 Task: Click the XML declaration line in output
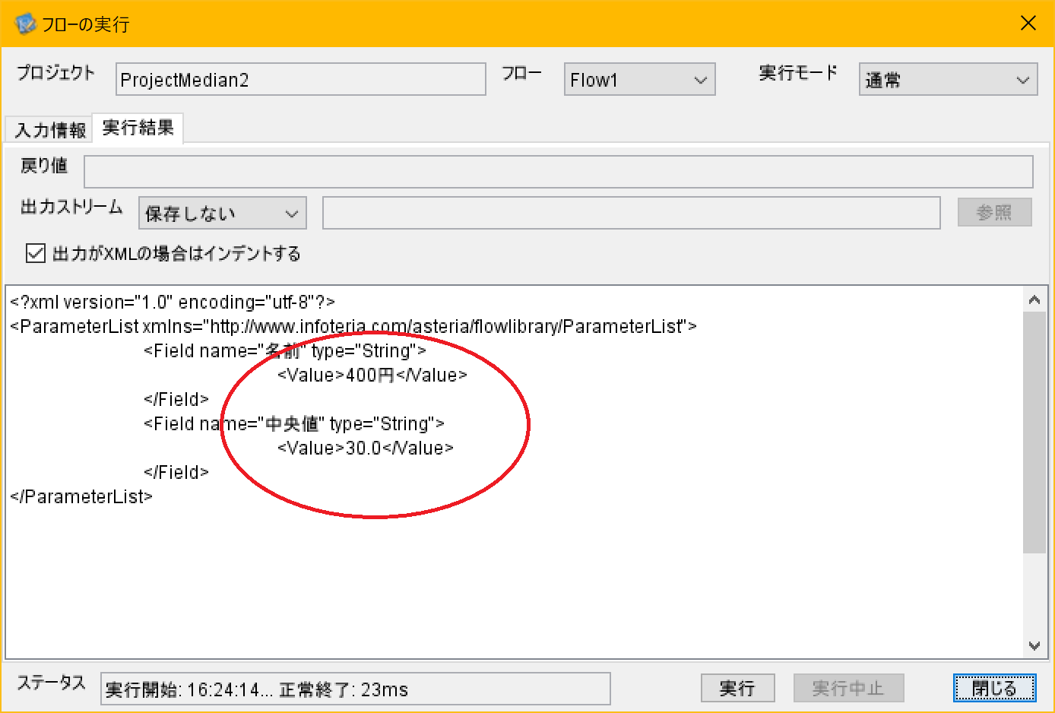click(x=173, y=302)
